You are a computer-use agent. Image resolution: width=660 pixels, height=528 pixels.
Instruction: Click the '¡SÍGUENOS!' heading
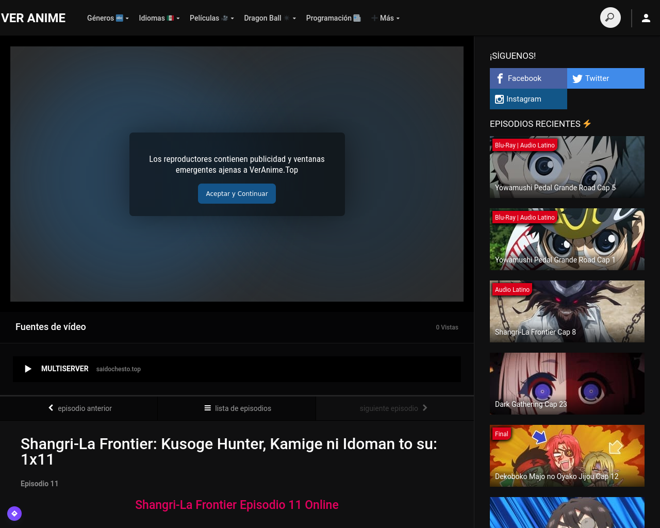513,56
